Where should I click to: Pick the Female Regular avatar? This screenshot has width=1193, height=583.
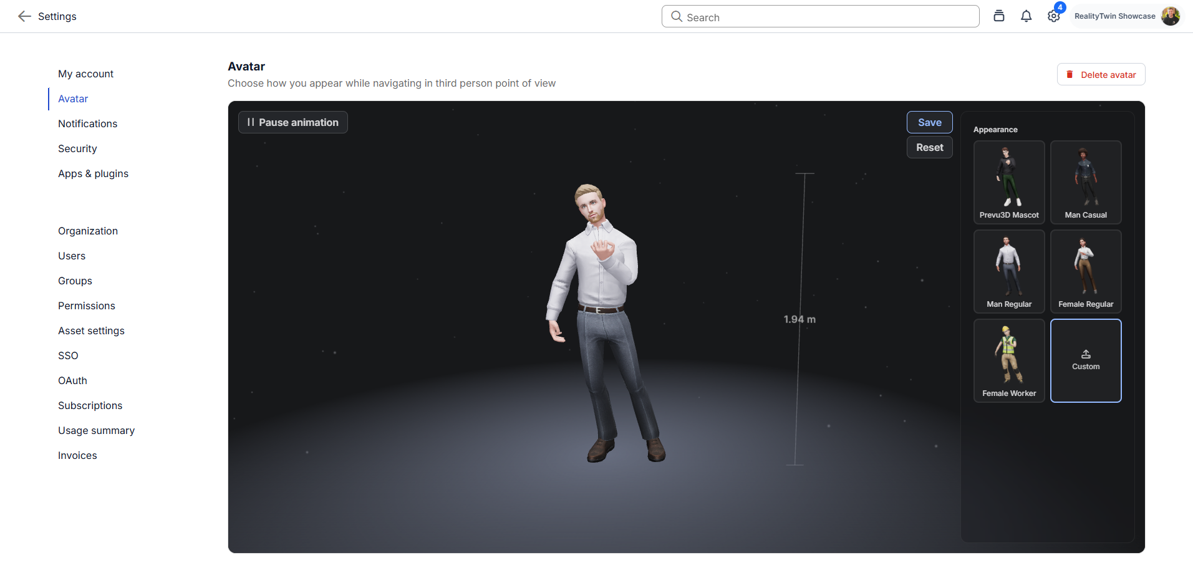click(1086, 271)
